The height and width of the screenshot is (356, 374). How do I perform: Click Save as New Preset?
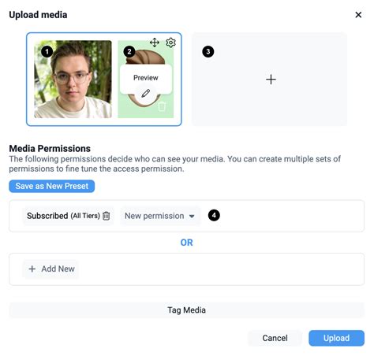coord(52,186)
